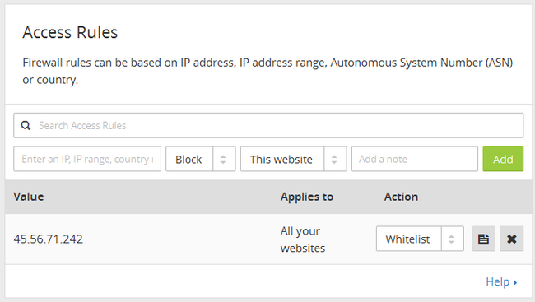535x302 pixels.
Task: Click the green Add button
Action: click(x=503, y=159)
